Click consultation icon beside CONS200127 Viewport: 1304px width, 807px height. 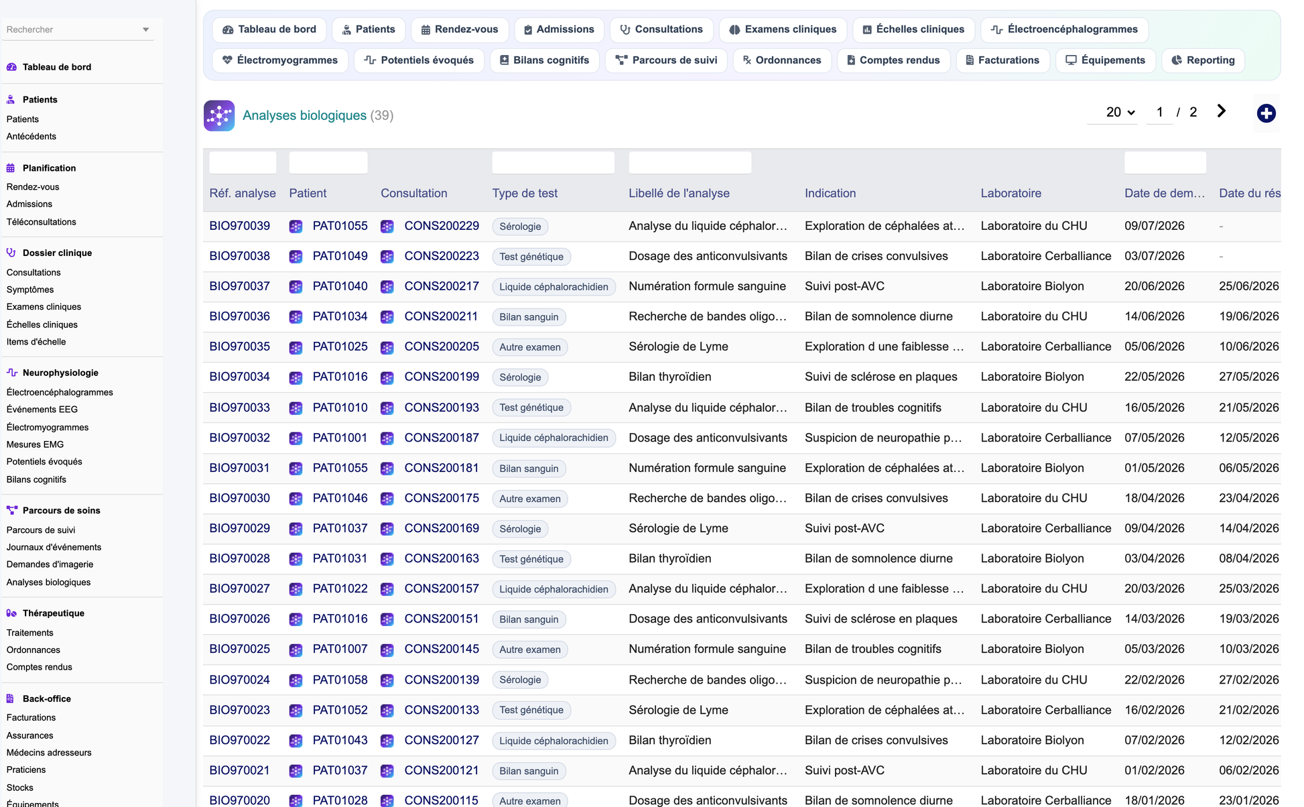pos(387,741)
